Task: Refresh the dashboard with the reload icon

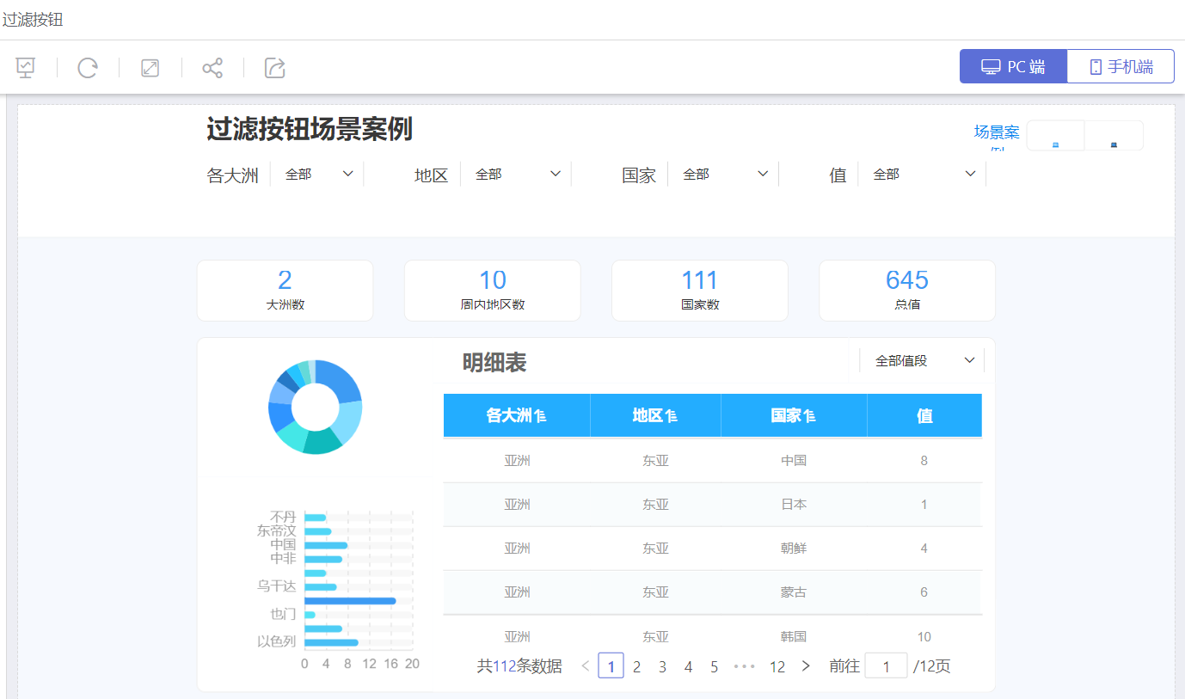Action: [88, 68]
